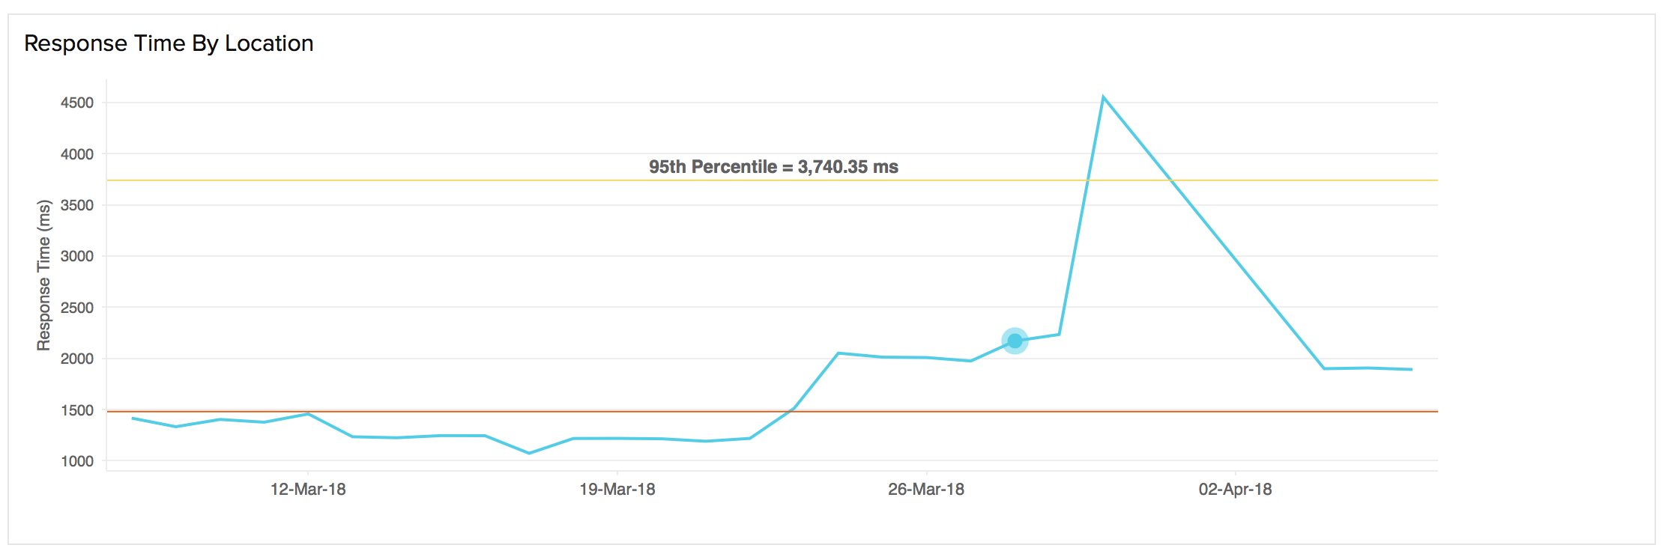Click the 4000 y-axis tick label

coord(77,154)
